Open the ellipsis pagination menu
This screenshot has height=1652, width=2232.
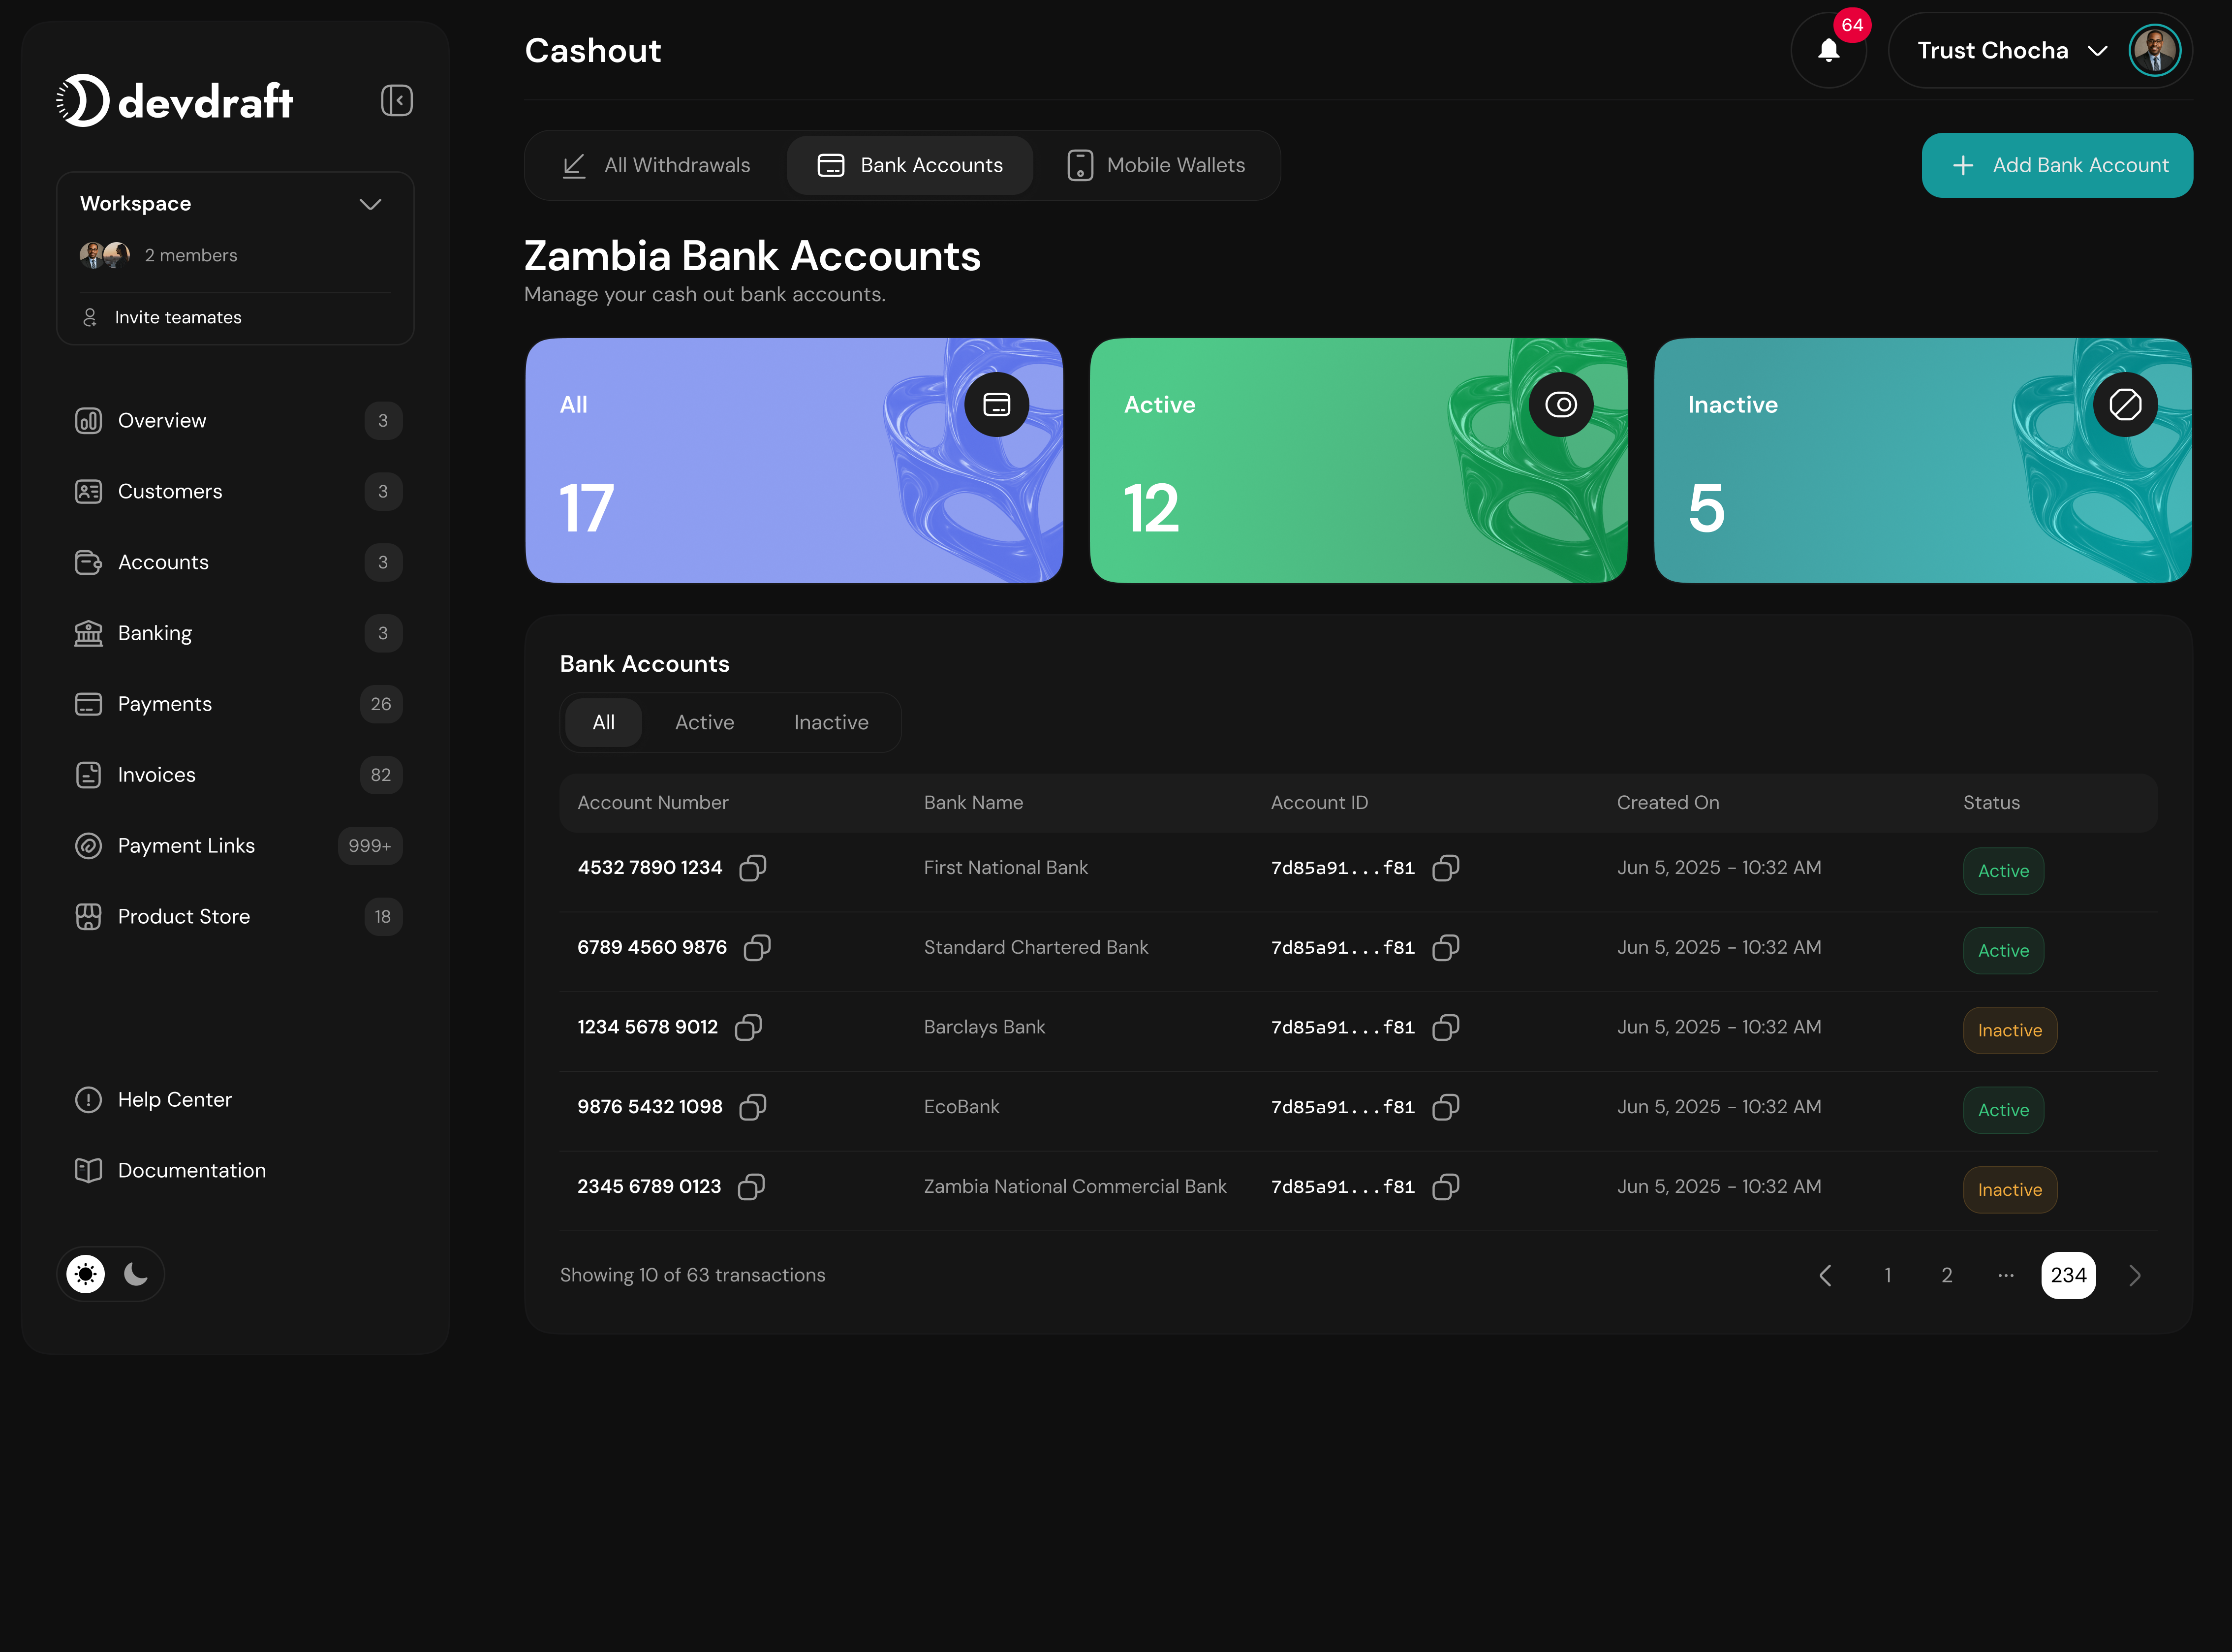2006,1275
